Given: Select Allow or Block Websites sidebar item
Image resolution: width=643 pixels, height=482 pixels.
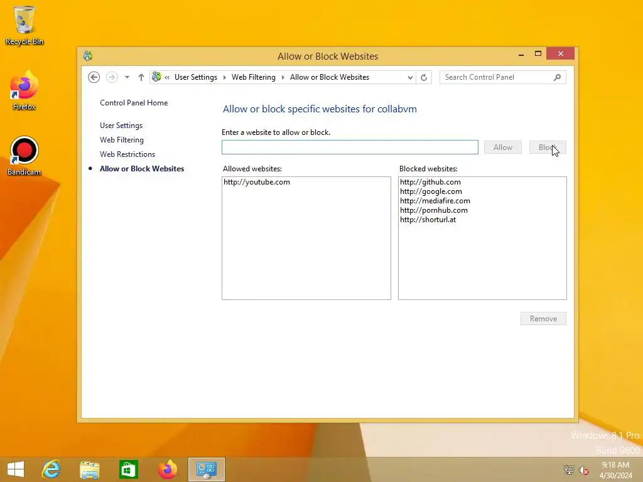Looking at the screenshot, I should click(x=141, y=168).
